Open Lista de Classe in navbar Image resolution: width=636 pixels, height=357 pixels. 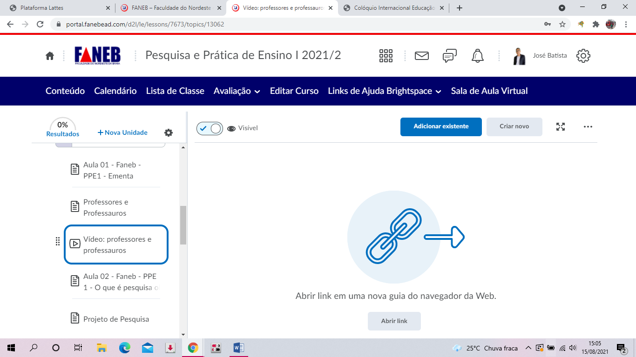tap(175, 91)
